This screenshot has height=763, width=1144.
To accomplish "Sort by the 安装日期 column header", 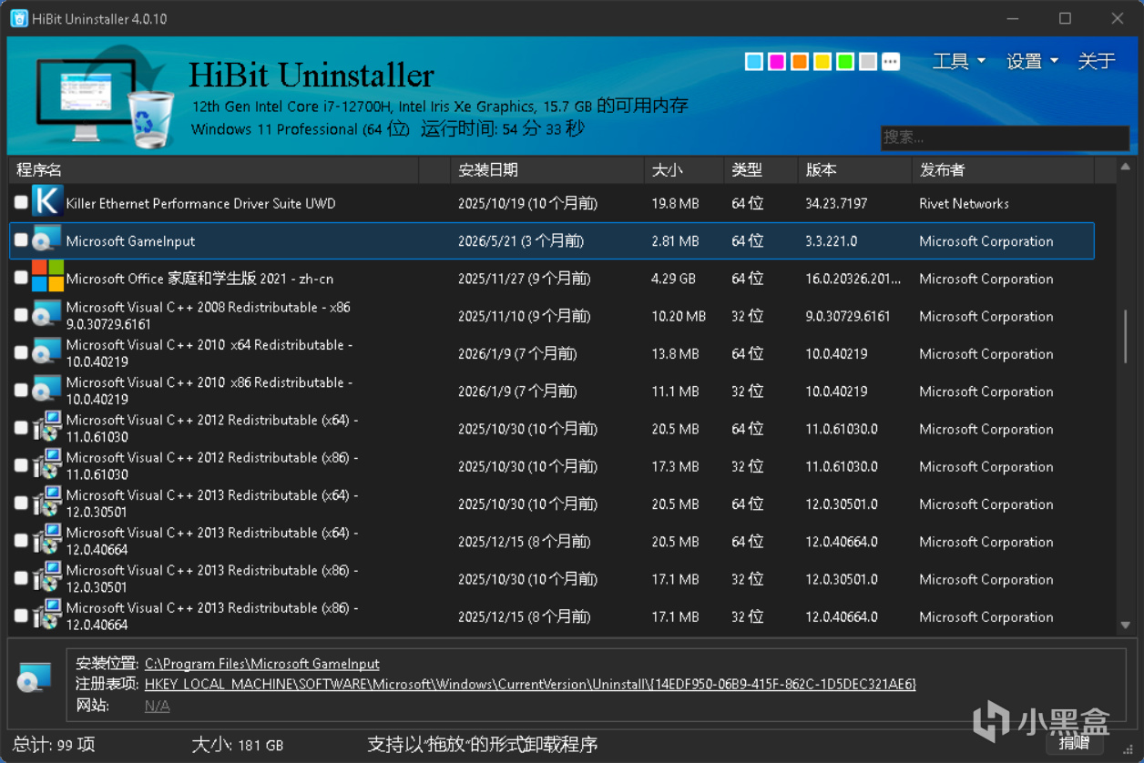I will (x=546, y=169).
